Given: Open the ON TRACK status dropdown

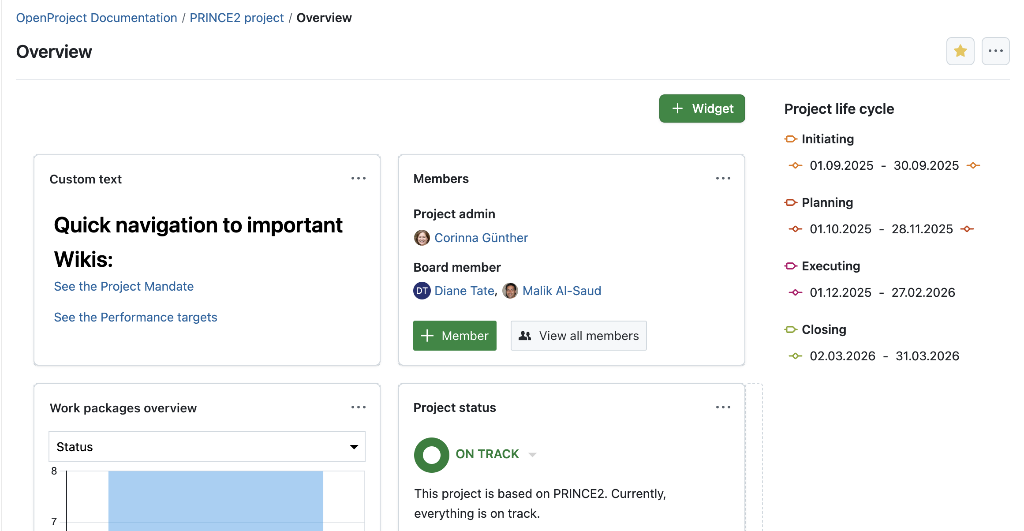Looking at the screenshot, I should (532, 454).
